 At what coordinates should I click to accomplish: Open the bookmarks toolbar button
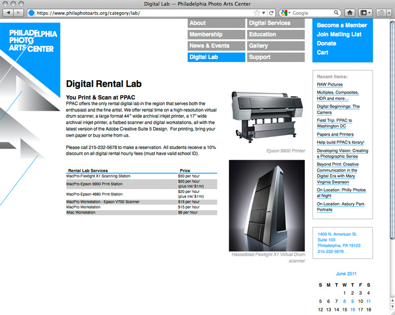pyautogui.click(x=363, y=13)
